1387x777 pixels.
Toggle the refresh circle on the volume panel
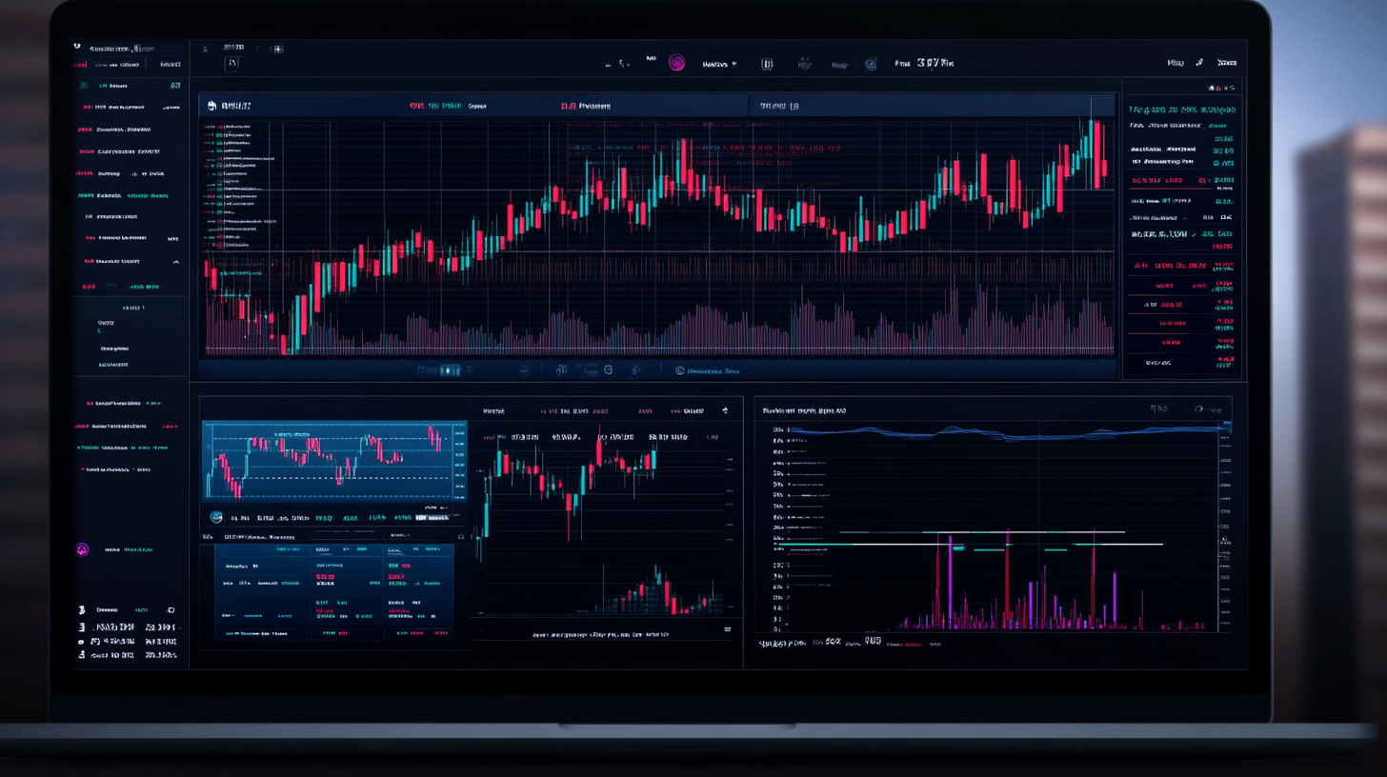tap(1198, 409)
